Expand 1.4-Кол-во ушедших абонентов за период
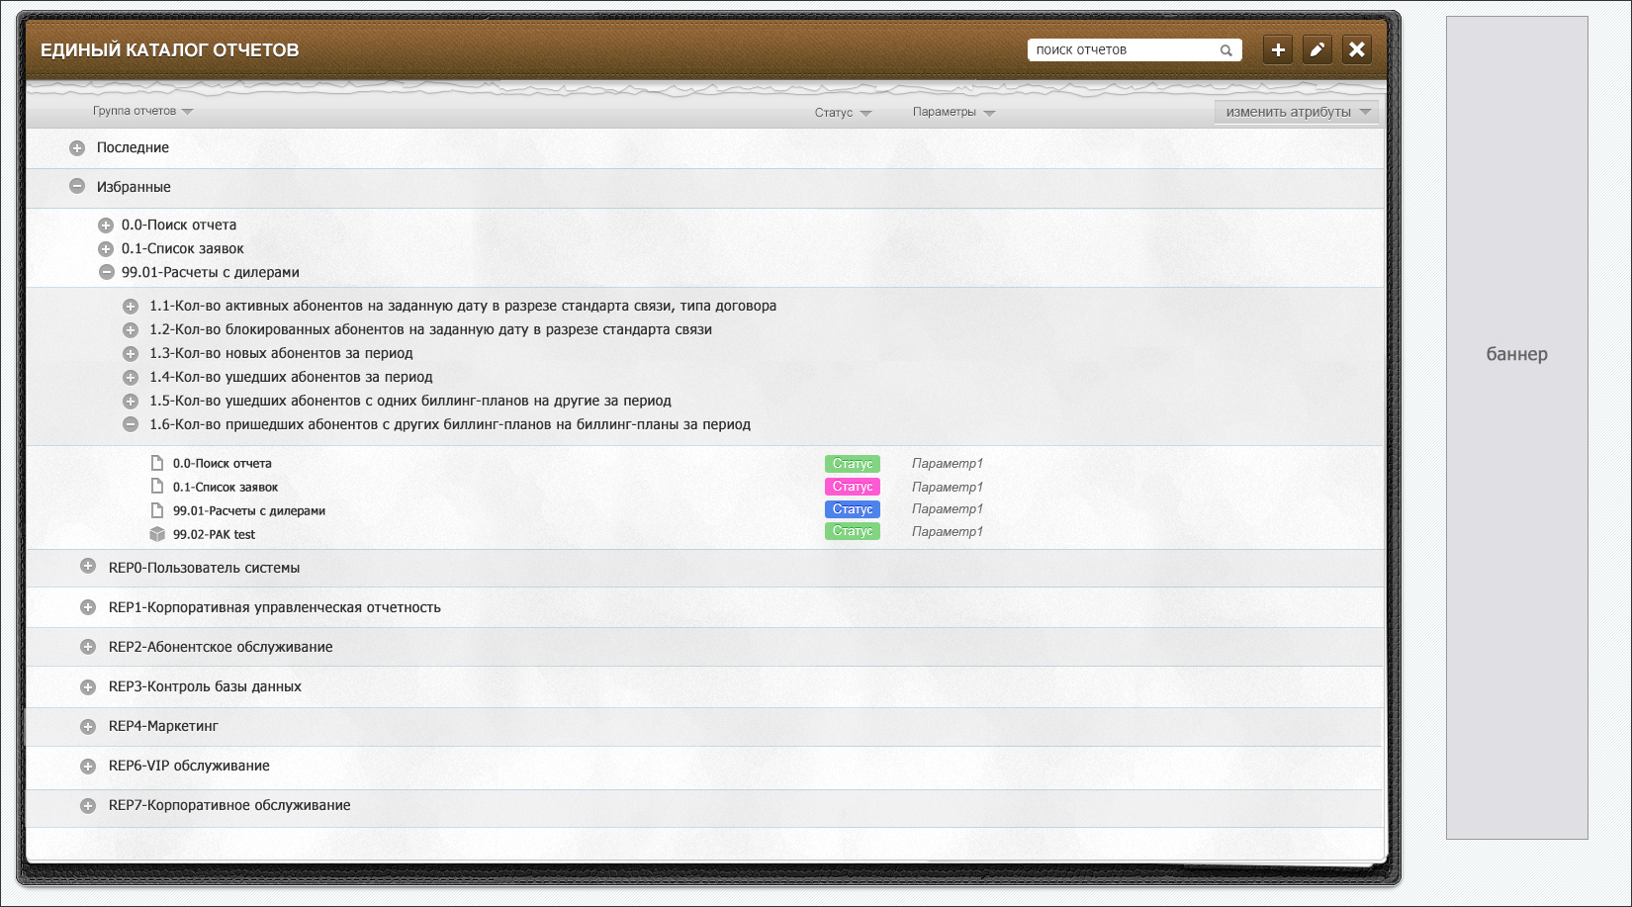1632x907 pixels. (130, 378)
